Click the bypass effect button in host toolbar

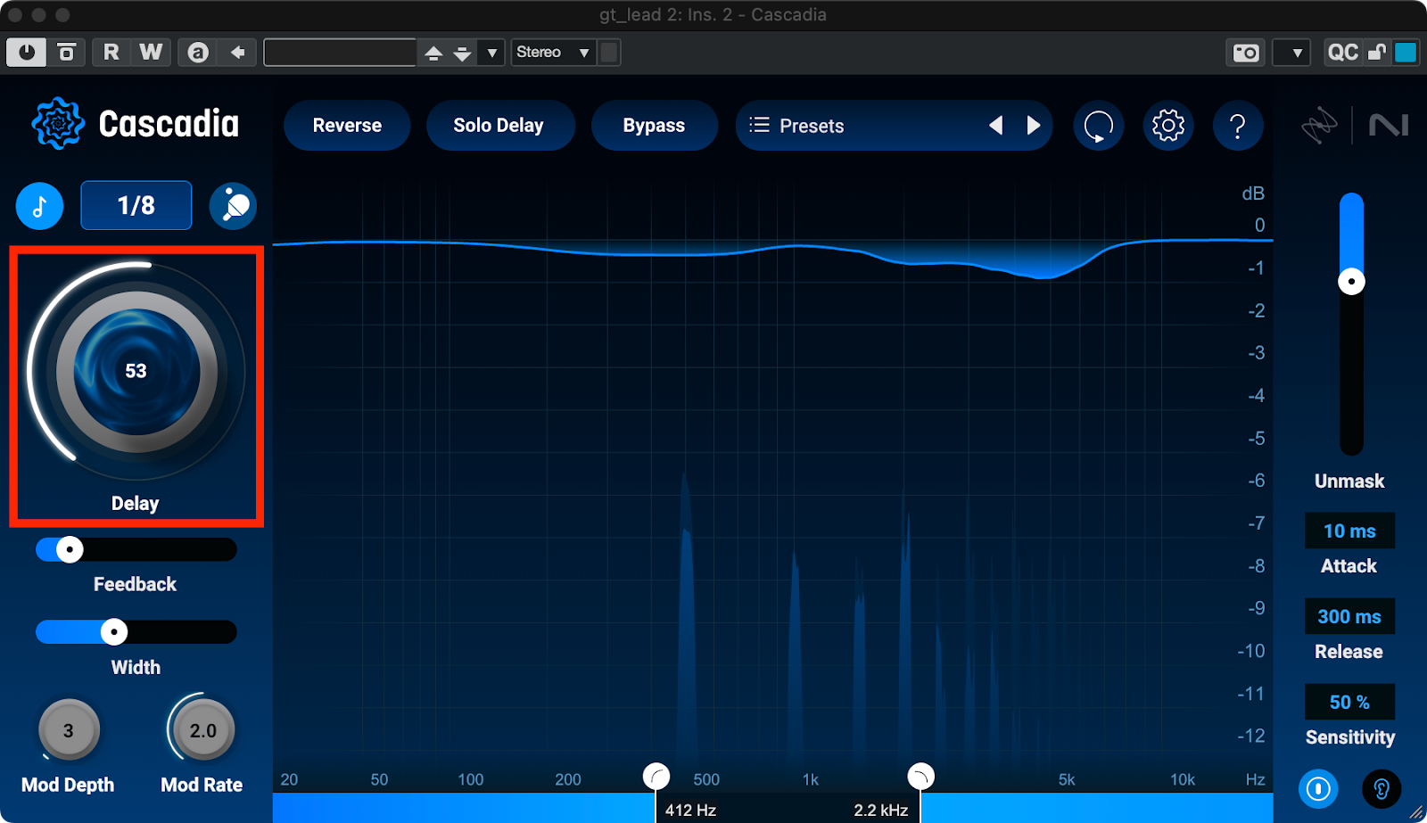67,53
